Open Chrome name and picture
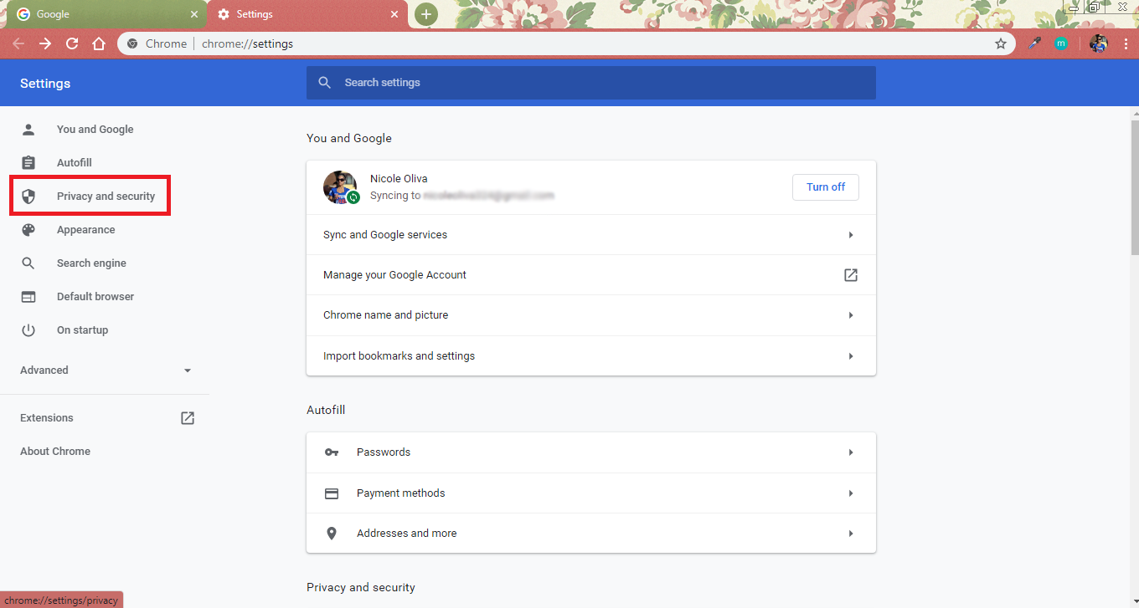 tap(591, 315)
